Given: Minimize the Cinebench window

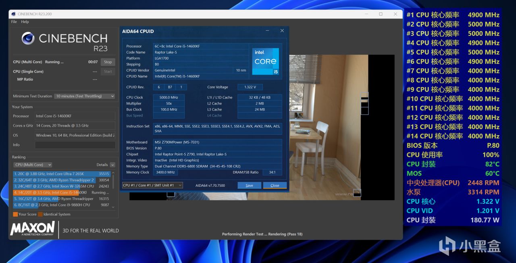Looking at the screenshot, I should [x=366, y=14].
